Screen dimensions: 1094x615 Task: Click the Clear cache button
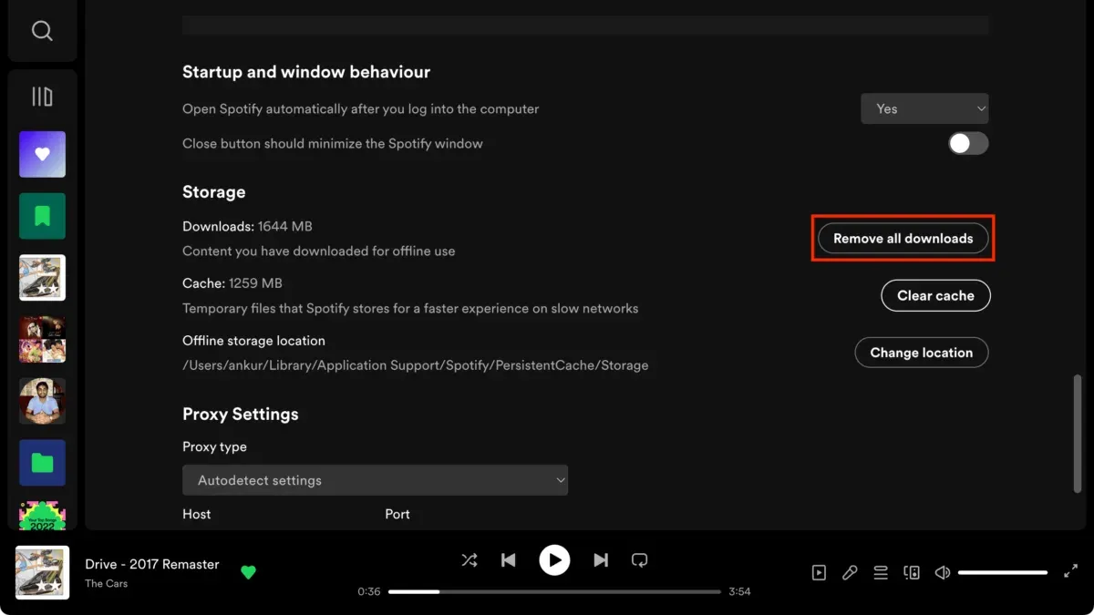tap(935, 295)
